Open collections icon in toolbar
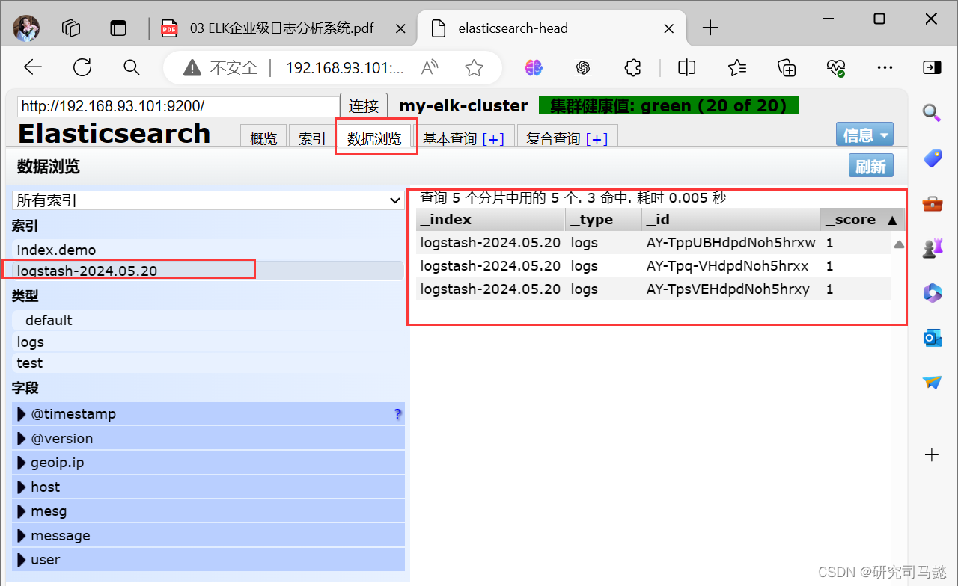The height and width of the screenshot is (586, 958). [787, 68]
